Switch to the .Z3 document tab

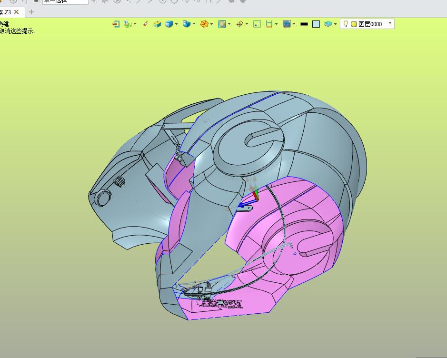point(5,12)
